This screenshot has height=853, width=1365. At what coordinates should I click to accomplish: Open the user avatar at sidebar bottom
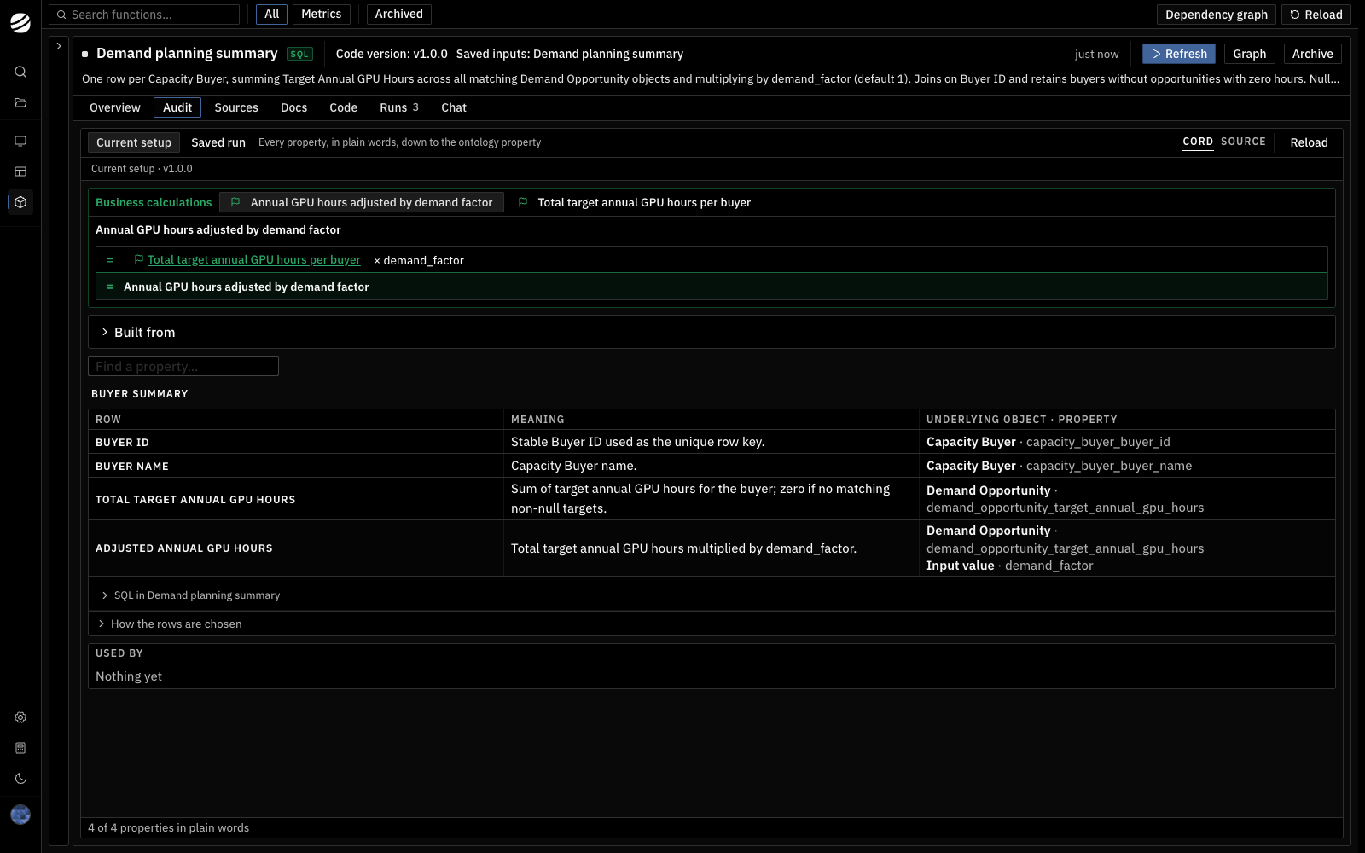pos(20,815)
